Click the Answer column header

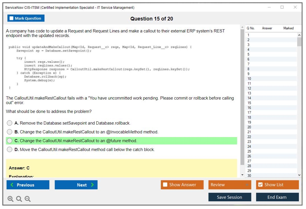click(267, 28)
